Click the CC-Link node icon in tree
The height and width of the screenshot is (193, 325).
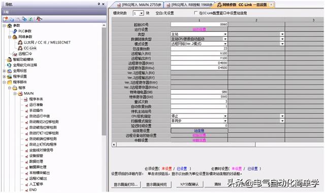pyautogui.click(x=20, y=48)
